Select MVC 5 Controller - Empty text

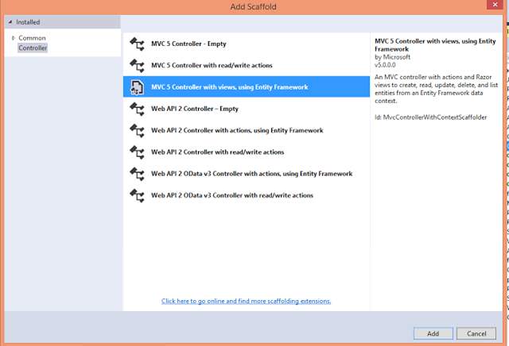click(188, 44)
